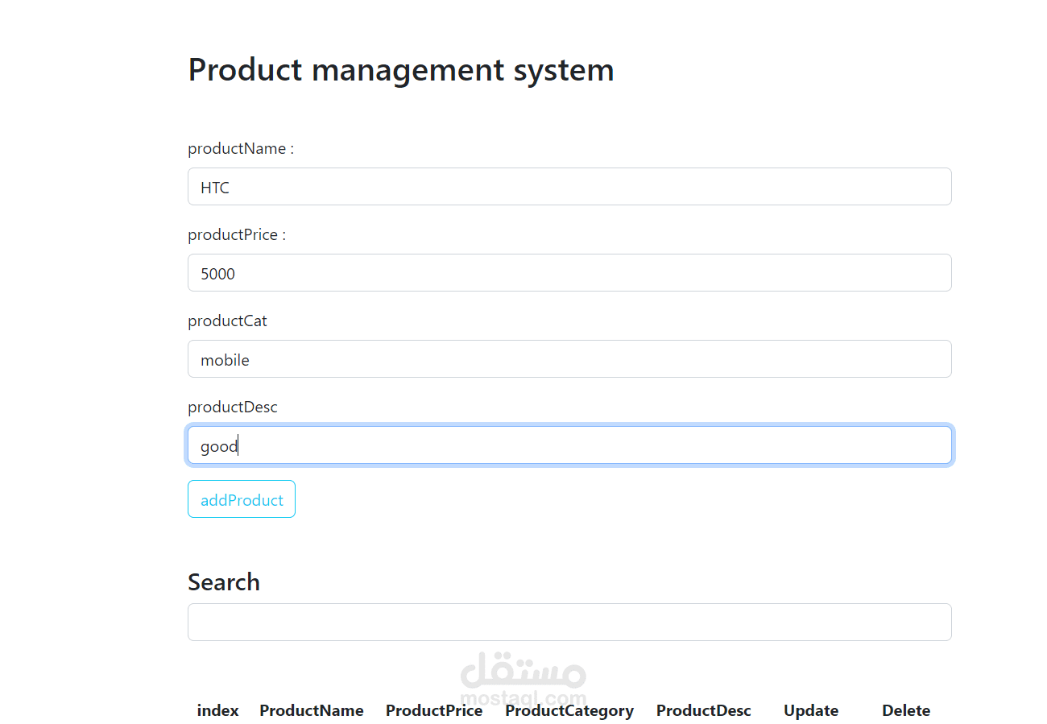Viewport: 1047px width, 724px height.
Task: Click the addProduct button
Action: tap(242, 499)
